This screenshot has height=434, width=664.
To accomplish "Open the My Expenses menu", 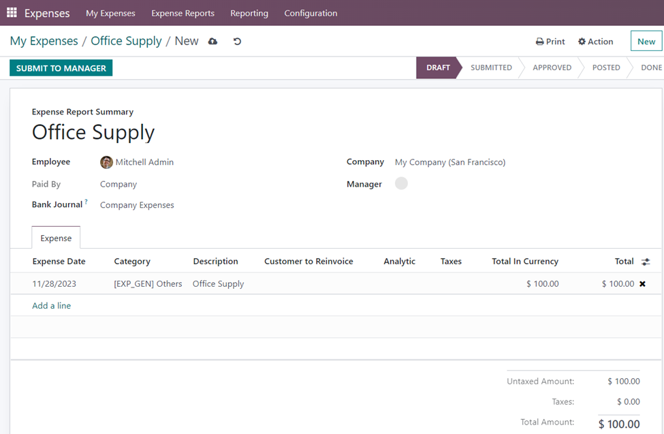I will pyautogui.click(x=110, y=13).
